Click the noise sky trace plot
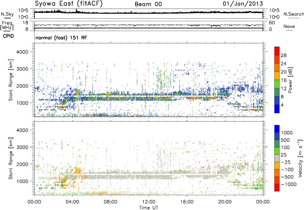This screenshot has height=210, width=304. point(149,14)
